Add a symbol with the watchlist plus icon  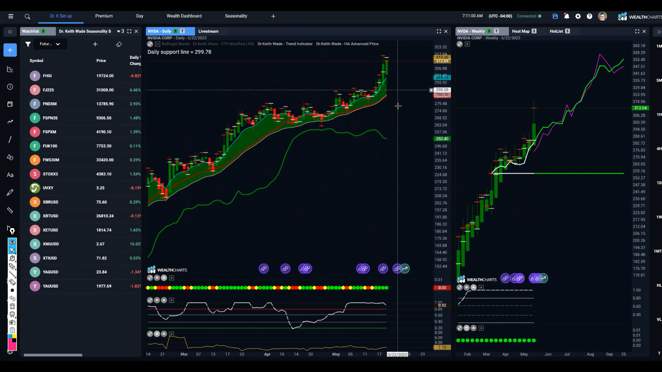pos(95,44)
